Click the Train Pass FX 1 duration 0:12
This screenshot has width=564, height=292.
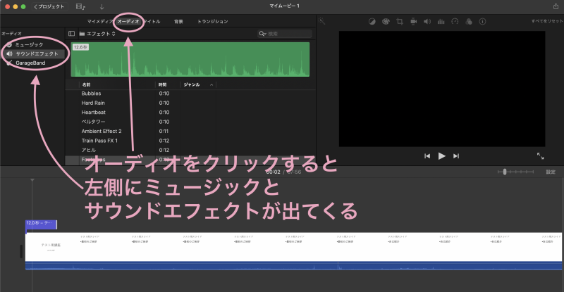[x=164, y=141]
